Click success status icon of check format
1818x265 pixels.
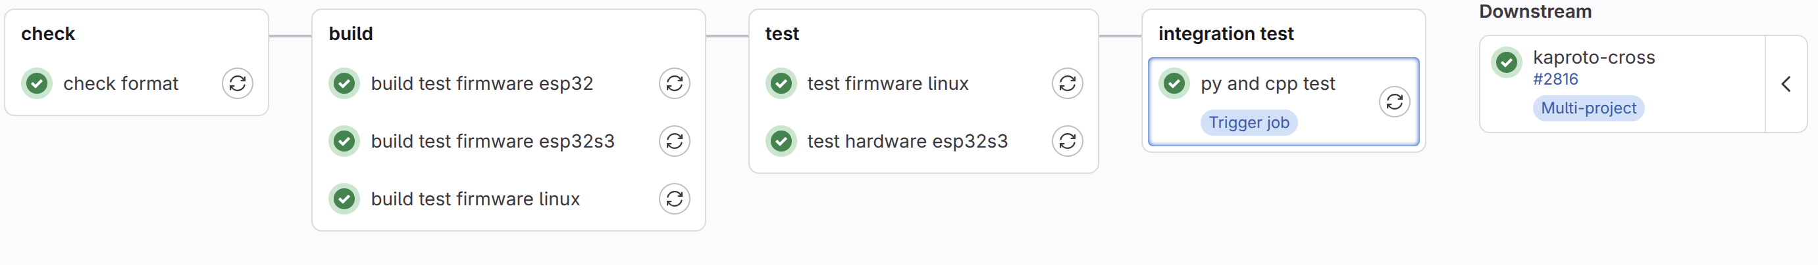[37, 84]
